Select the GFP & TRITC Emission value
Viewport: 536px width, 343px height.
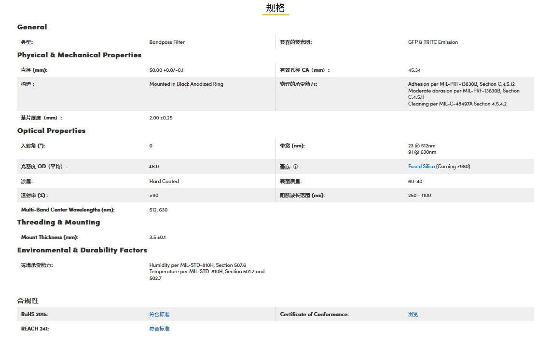(433, 42)
